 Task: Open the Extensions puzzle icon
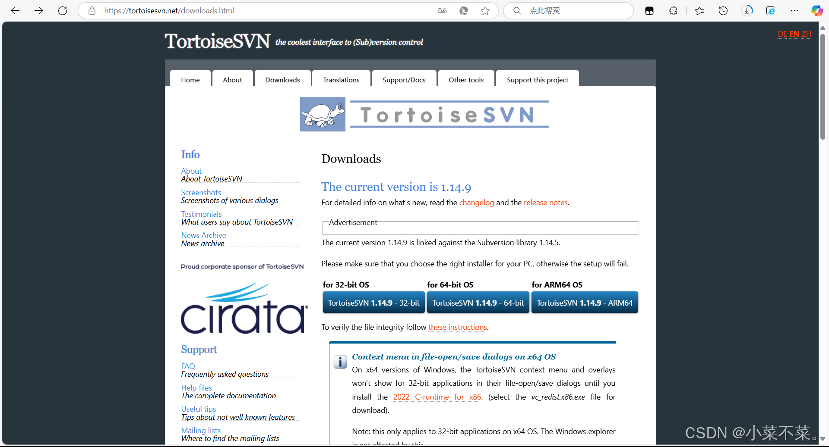click(x=673, y=11)
